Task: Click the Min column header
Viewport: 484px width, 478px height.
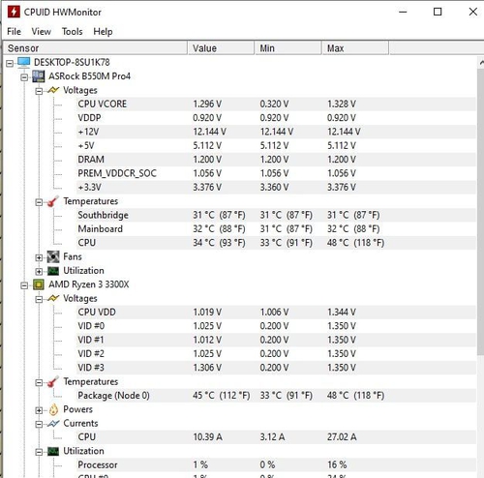Action: point(288,48)
